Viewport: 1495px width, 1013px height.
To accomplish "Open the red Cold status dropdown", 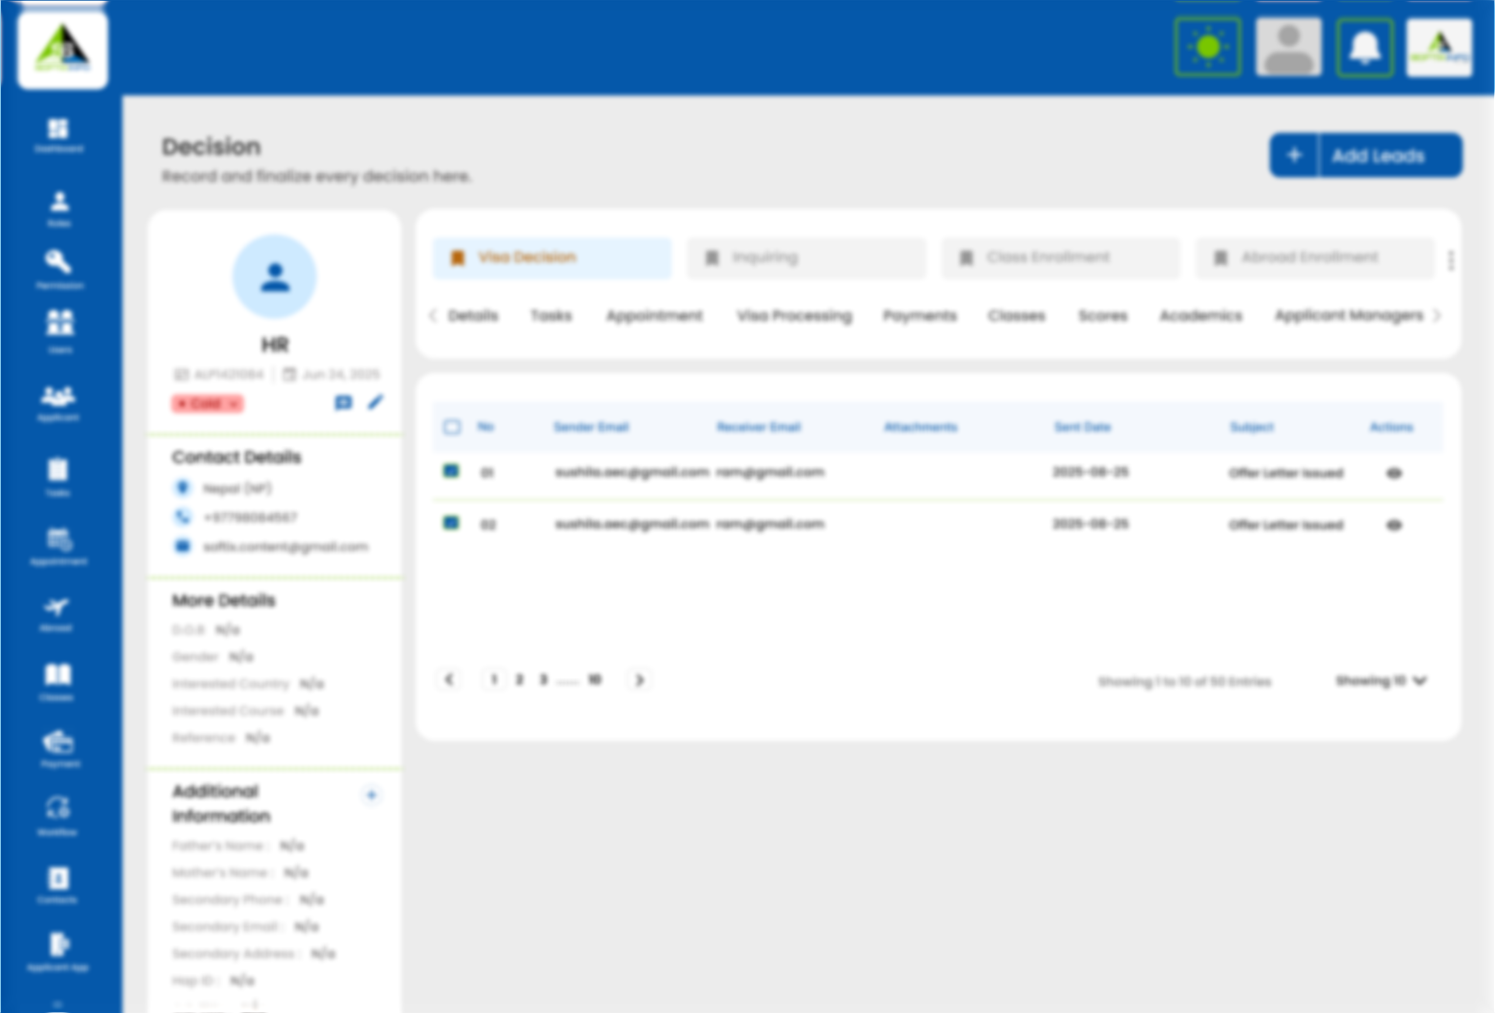I will [x=208, y=403].
